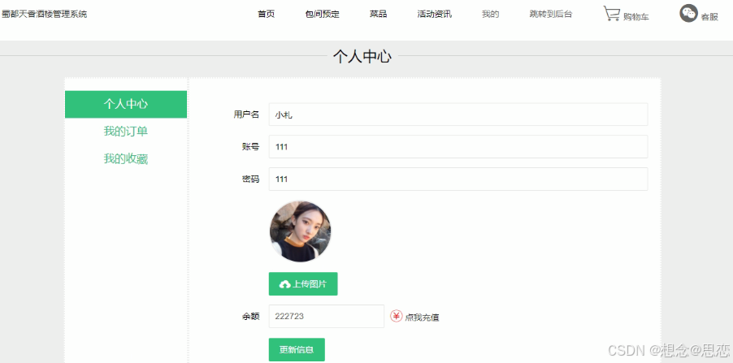The width and height of the screenshot is (733, 363).
Task: Click the 点我充值 recharge link
Action: [x=422, y=318]
